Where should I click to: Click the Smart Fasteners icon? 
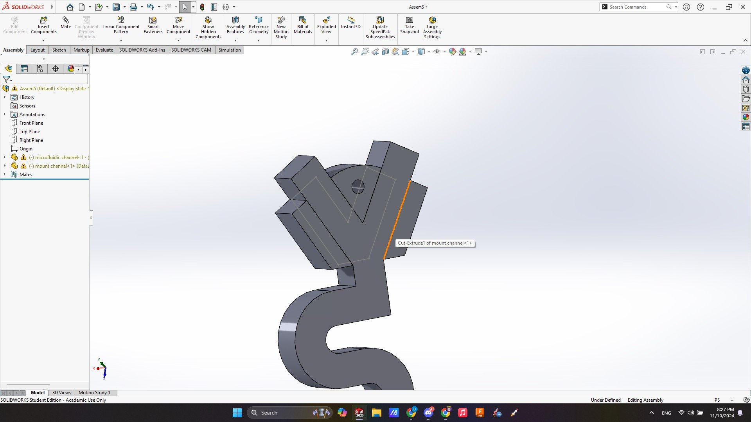(153, 20)
